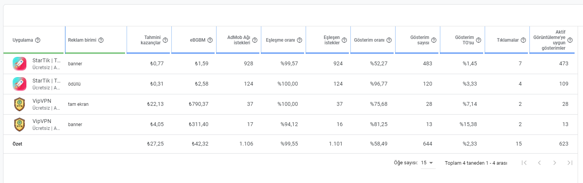Image resolution: width=583 pixels, height=183 pixels.
Task: Click help icon beside Eşleşme oranı
Action: [300, 40]
